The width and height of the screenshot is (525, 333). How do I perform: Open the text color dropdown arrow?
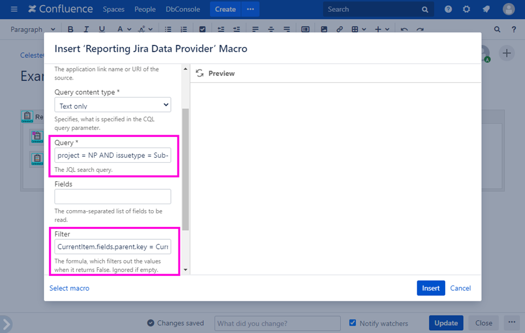pyautogui.click(x=129, y=30)
